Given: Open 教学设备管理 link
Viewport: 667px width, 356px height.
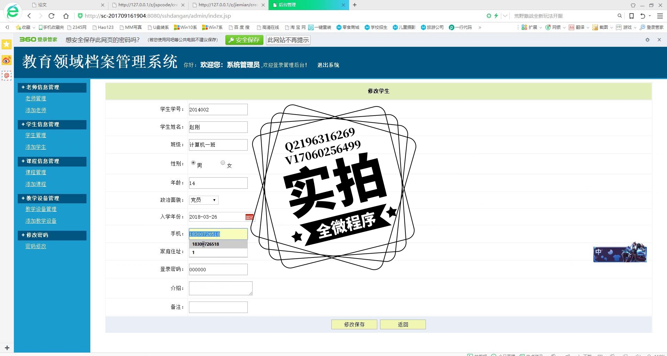Looking at the screenshot, I should 41,209.
